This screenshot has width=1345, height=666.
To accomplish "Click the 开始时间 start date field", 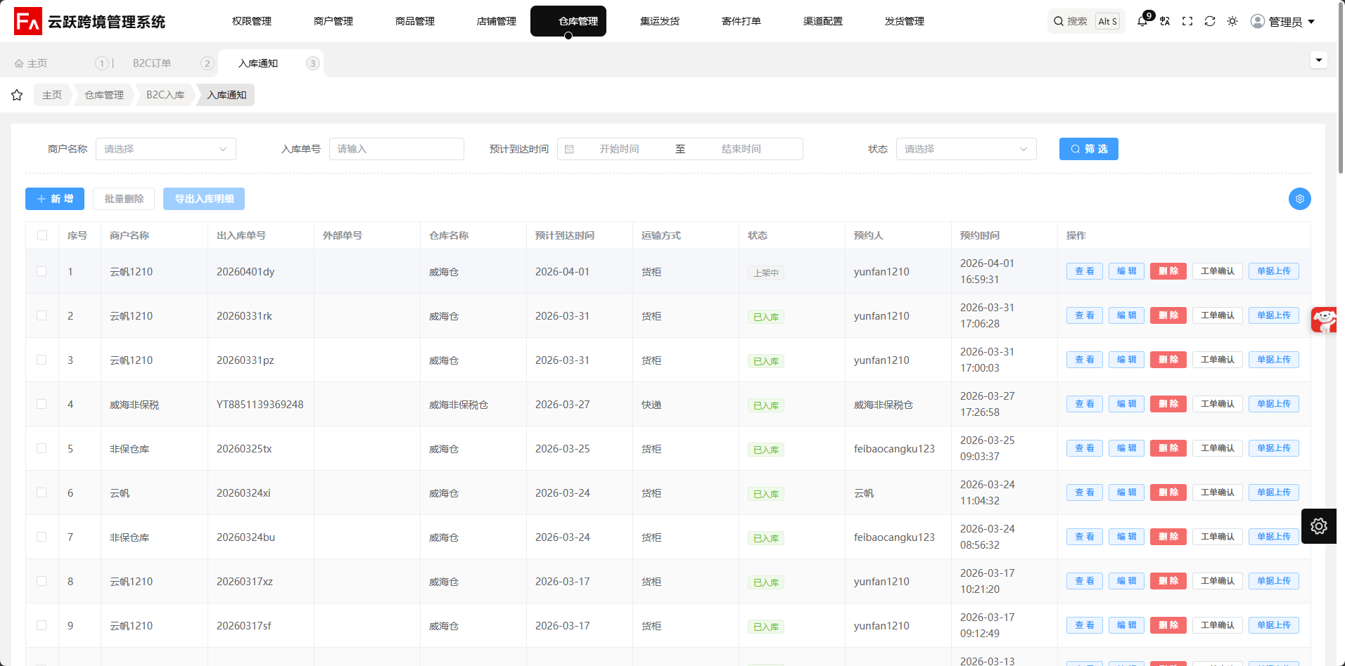I will click(x=619, y=149).
